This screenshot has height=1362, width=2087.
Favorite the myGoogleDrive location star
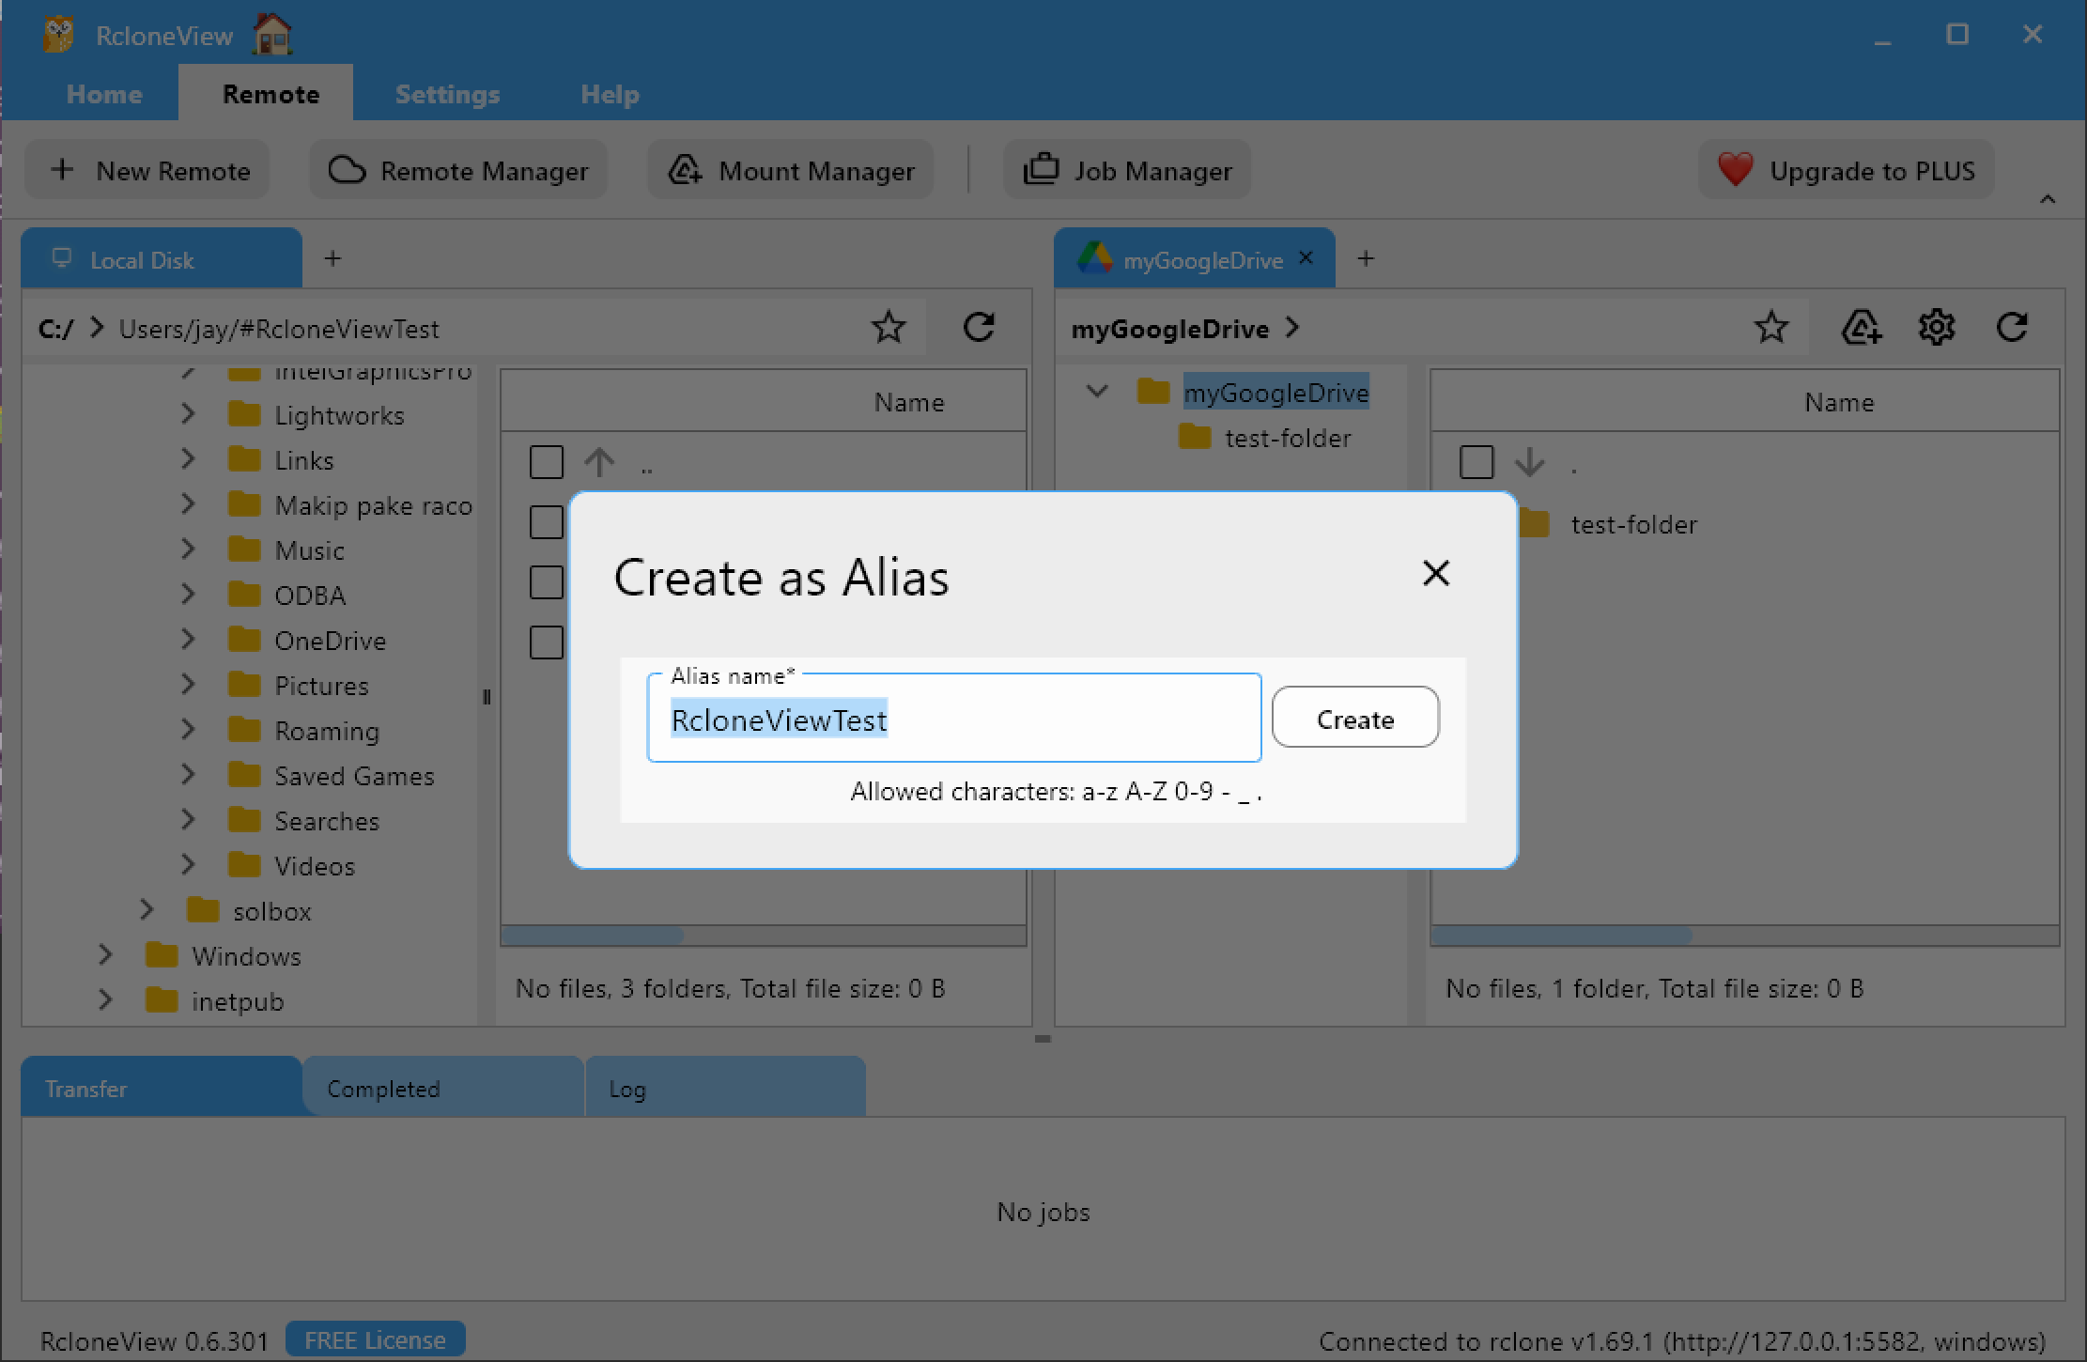pyautogui.click(x=1771, y=328)
